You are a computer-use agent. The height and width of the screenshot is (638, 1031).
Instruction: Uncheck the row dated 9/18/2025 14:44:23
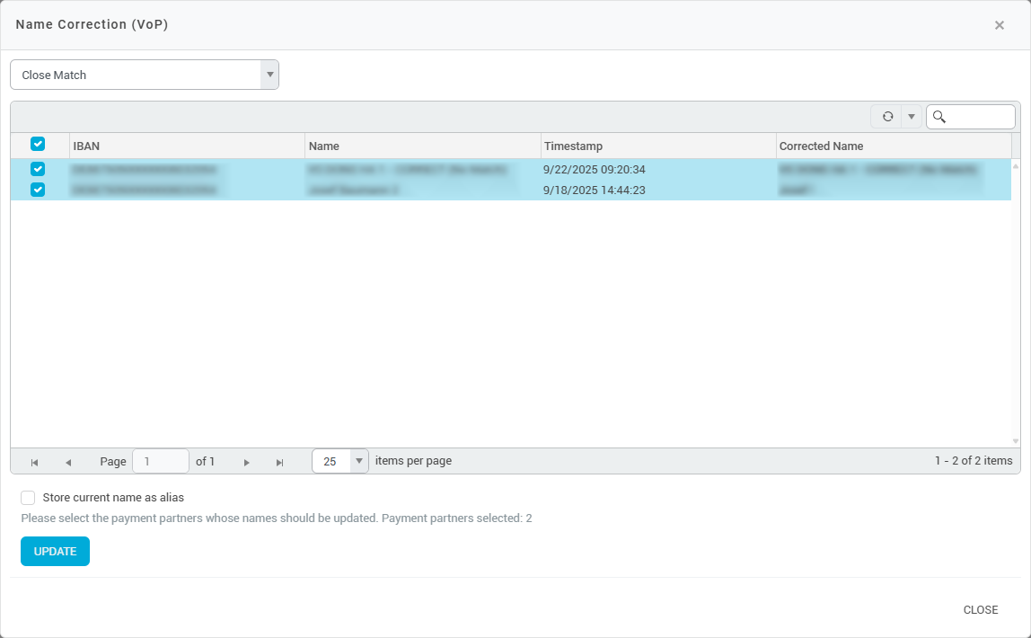(38, 190)
